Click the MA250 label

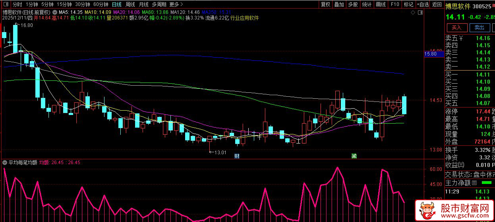tap(217, 12)
